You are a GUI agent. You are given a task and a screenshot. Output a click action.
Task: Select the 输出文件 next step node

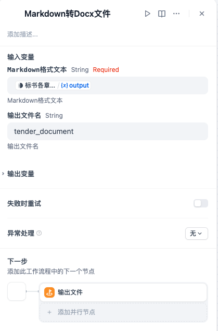(x=123, y=292)
